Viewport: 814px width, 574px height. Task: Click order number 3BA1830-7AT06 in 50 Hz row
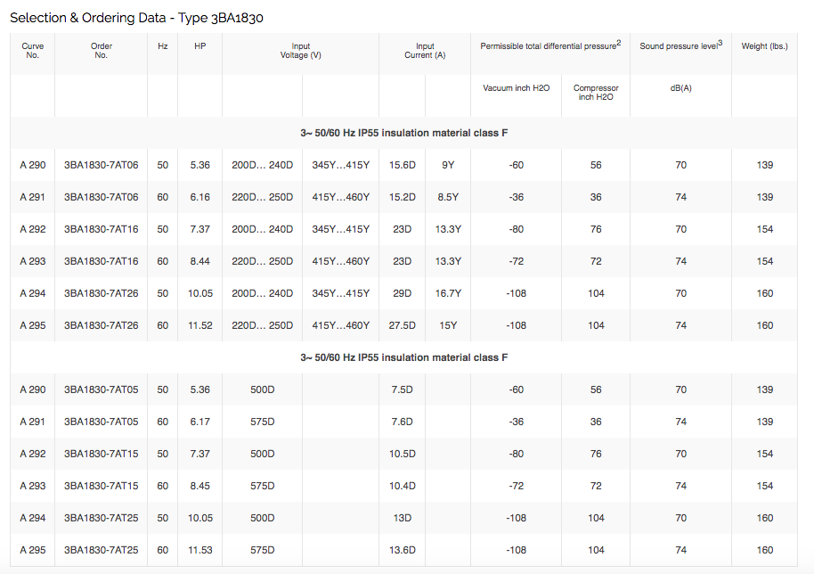point(101,165)
